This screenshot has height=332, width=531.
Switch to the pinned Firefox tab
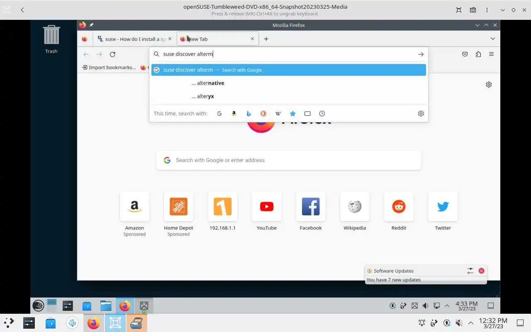coord(85,39)
